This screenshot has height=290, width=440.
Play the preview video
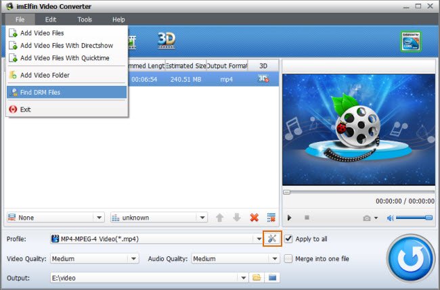[289, 218]
